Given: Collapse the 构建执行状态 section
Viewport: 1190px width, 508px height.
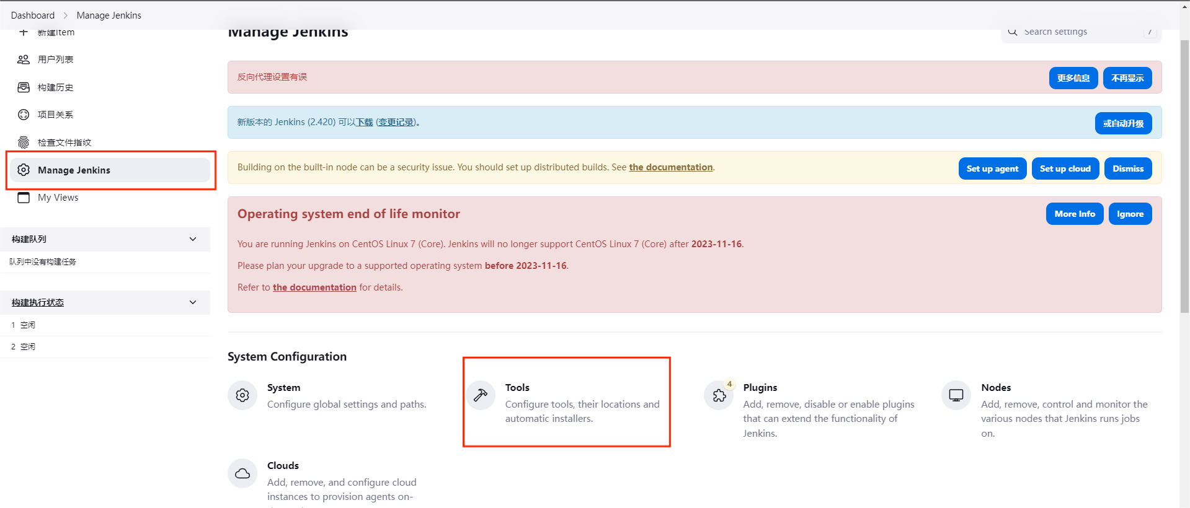Looking at the screenshot, I should pyautogui.click(x=193, y=302).
